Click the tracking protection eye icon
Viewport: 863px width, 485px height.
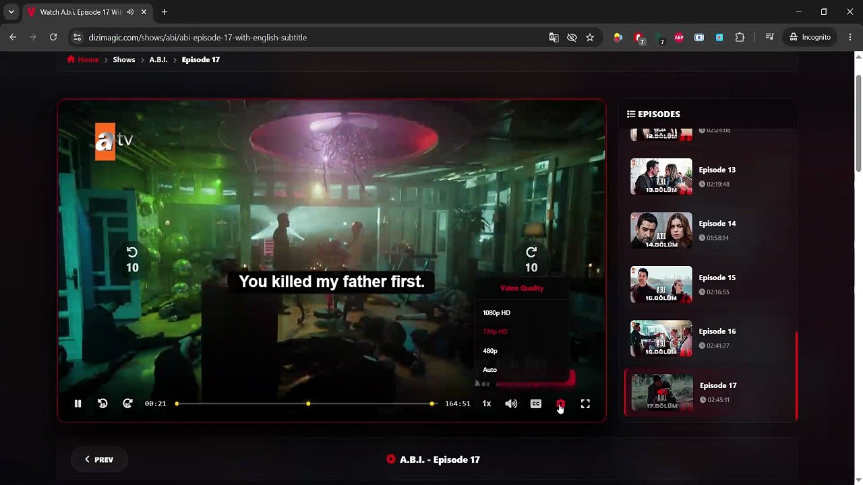click(x=572, y=38)
